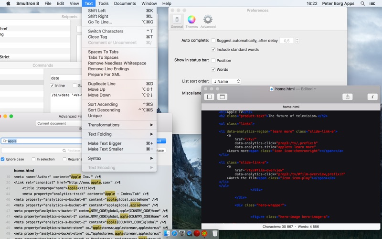
Task: Click the apple search field
Action: tap(42, 141)
